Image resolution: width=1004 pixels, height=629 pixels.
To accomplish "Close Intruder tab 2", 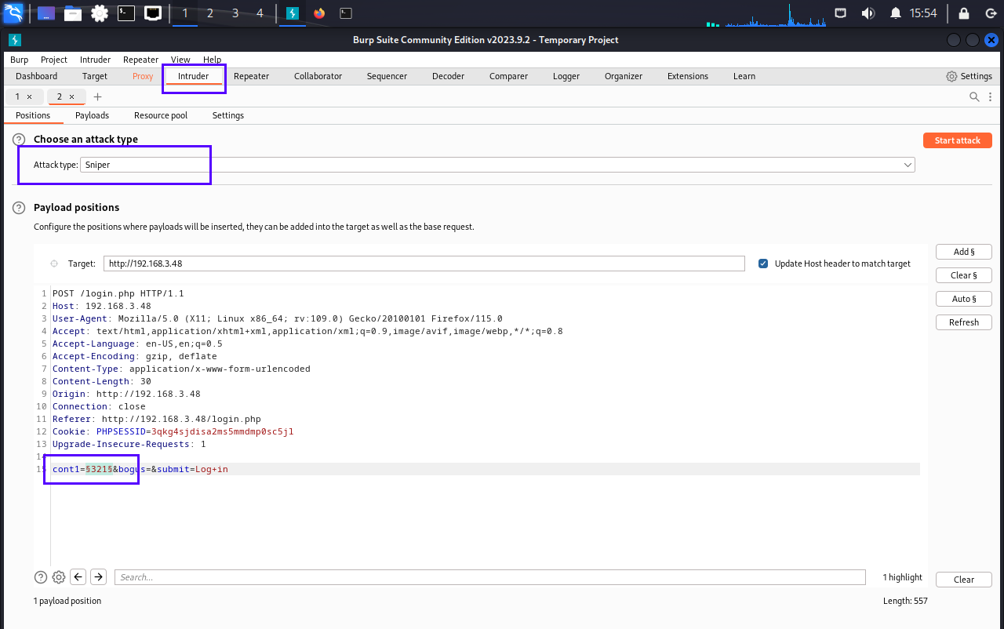I will click(71, 96).
